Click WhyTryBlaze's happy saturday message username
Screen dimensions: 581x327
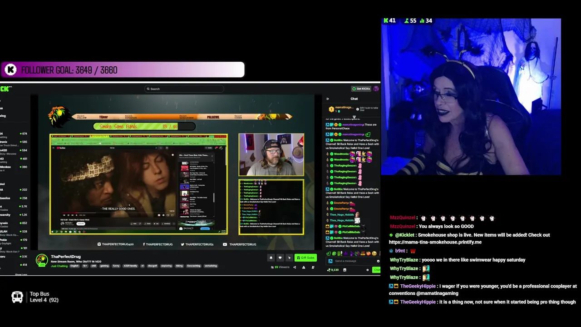pyautogui.click(x=404, y=260)
